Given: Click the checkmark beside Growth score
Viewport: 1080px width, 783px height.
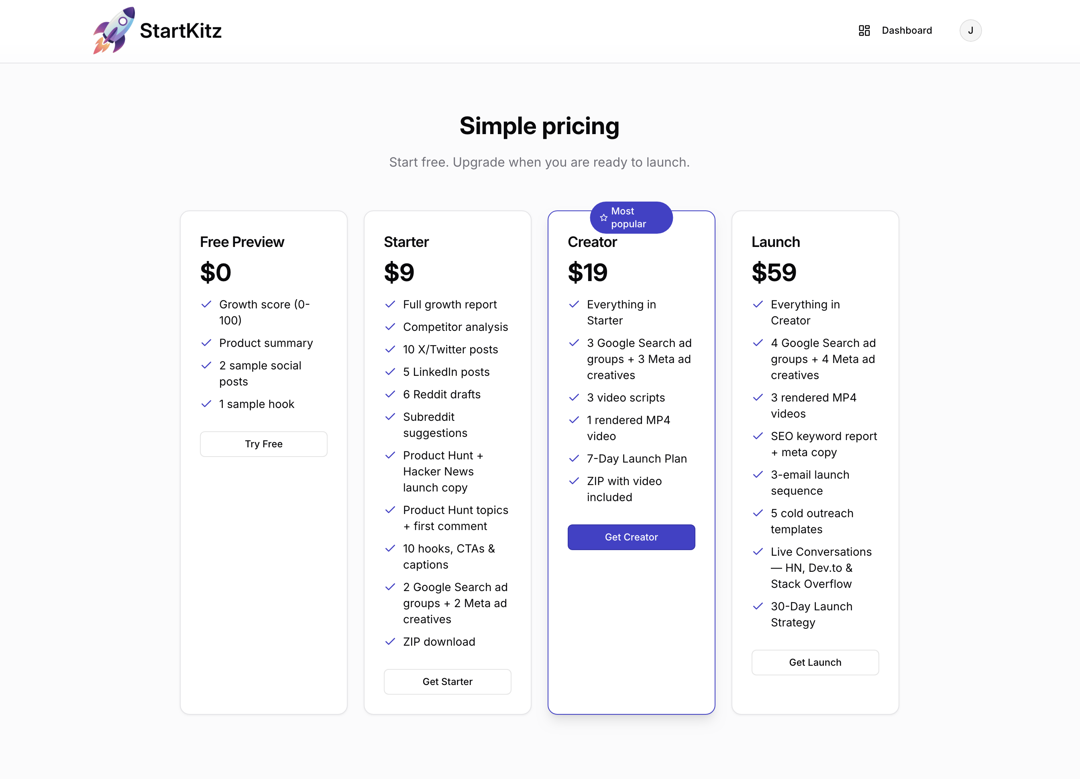Looking at the screenshot, I should 207,304.
